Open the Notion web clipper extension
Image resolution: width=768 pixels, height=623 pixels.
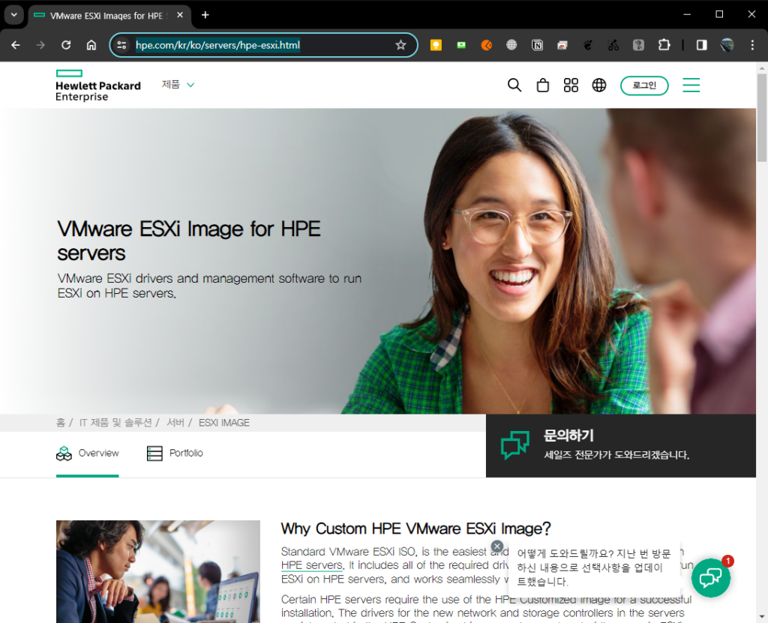pyautogui.click(x=537, y=45)
